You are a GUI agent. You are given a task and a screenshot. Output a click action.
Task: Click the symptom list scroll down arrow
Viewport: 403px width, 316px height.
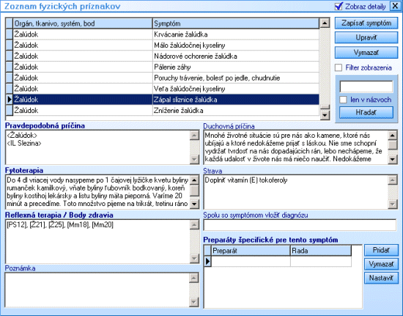[x=325, y=115]
